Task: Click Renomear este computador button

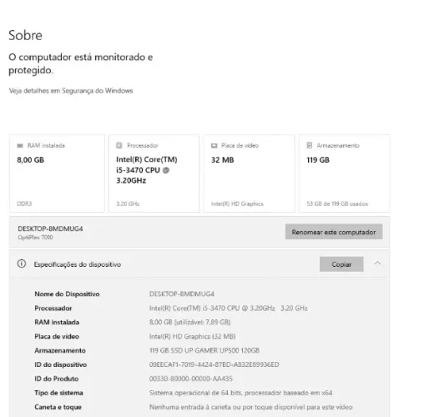Action: [x=334, y=232]
